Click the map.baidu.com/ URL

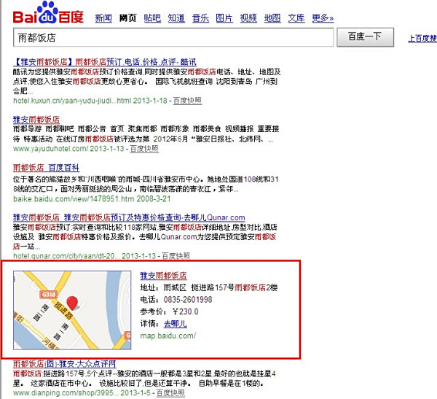pyautogui.click(x=168, y=336)
